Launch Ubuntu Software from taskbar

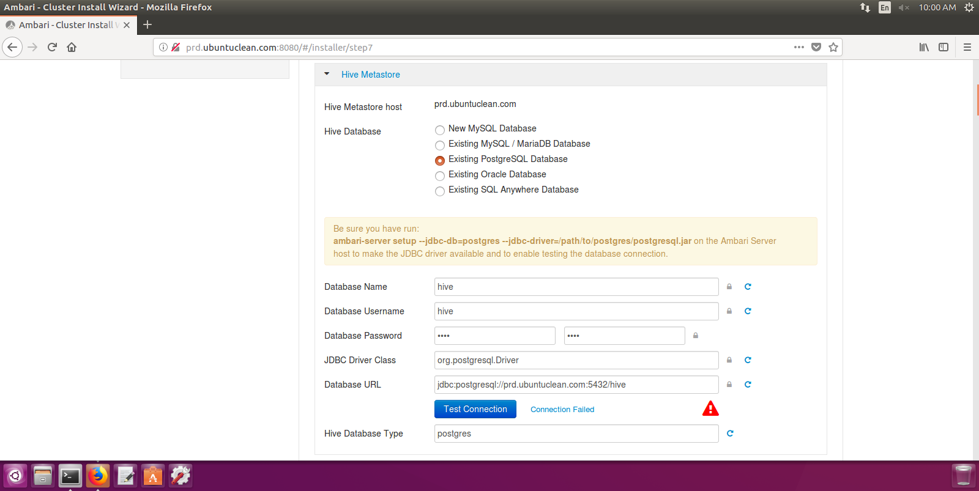tap(153, 476)
